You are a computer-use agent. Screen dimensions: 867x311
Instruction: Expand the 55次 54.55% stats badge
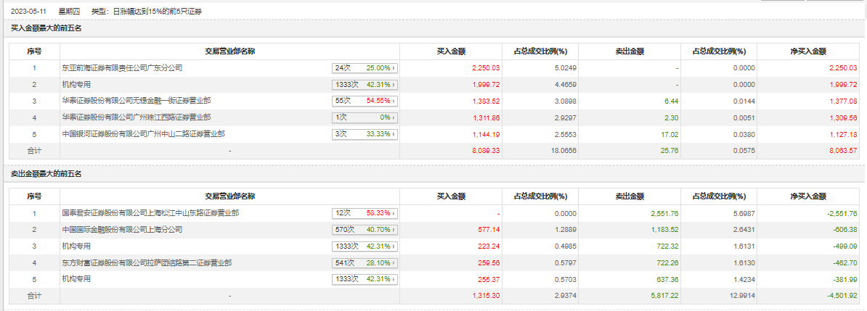(365, 101)
